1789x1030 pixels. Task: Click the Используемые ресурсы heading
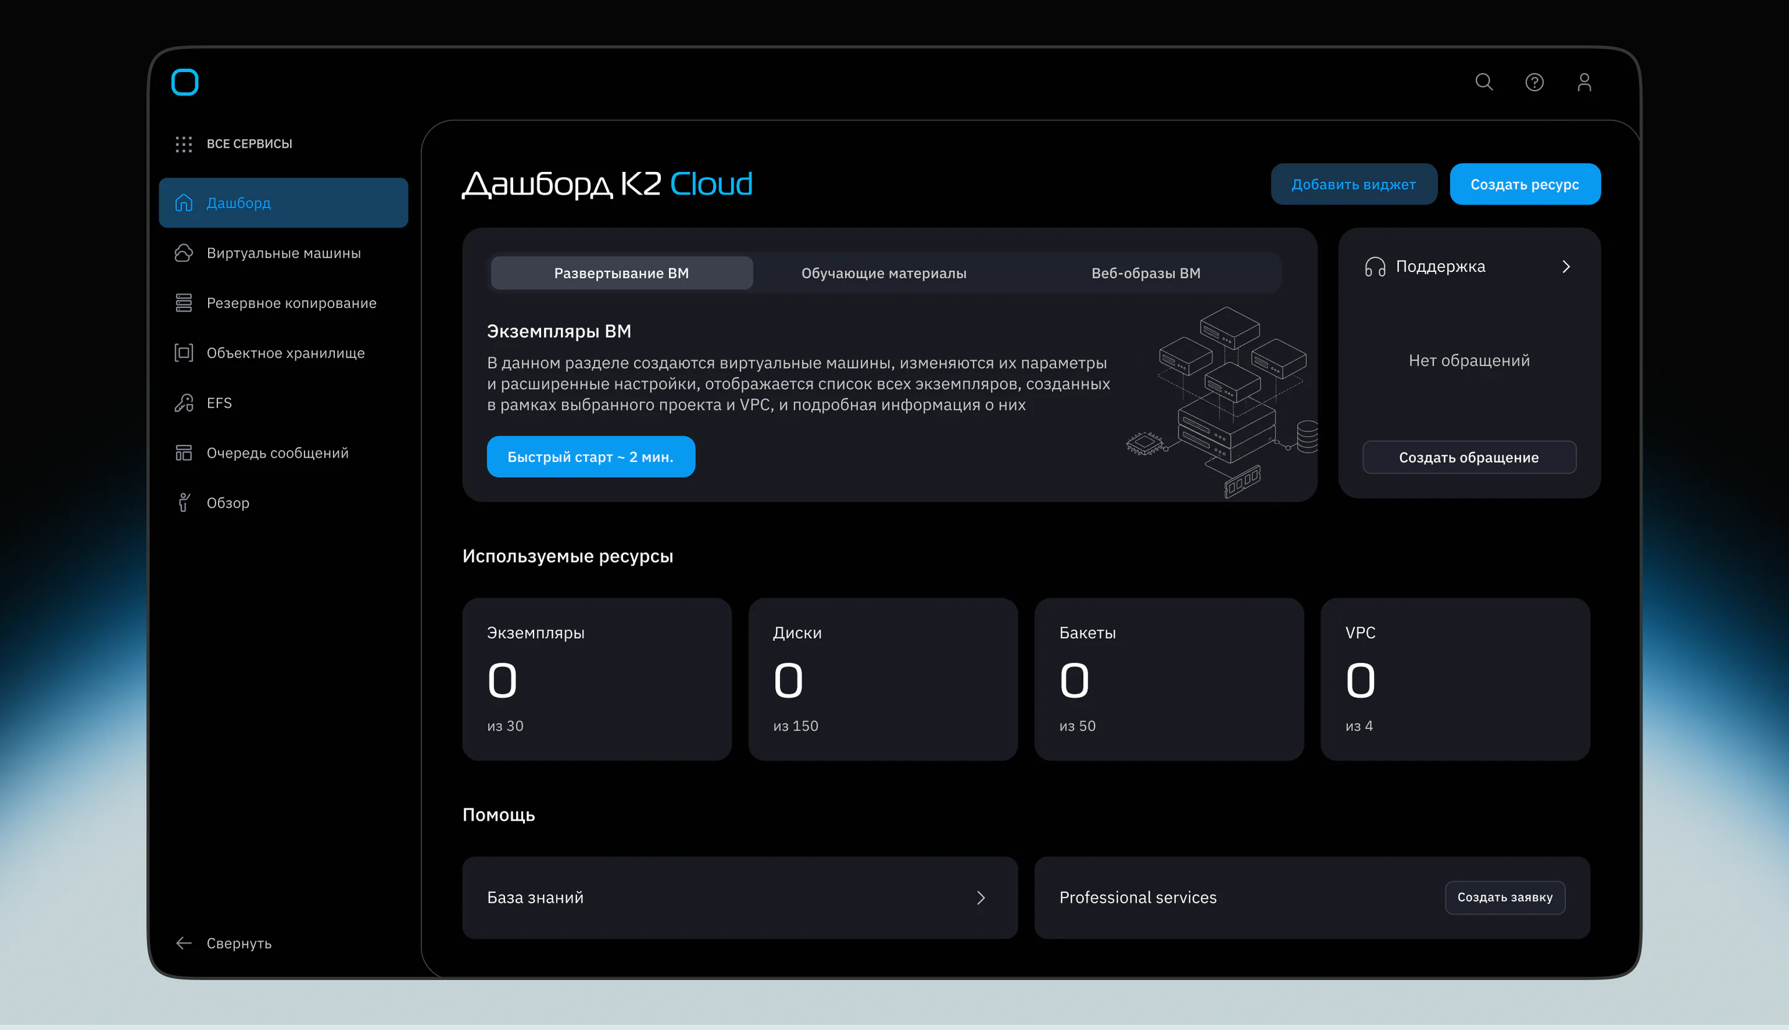click(568, 556)
